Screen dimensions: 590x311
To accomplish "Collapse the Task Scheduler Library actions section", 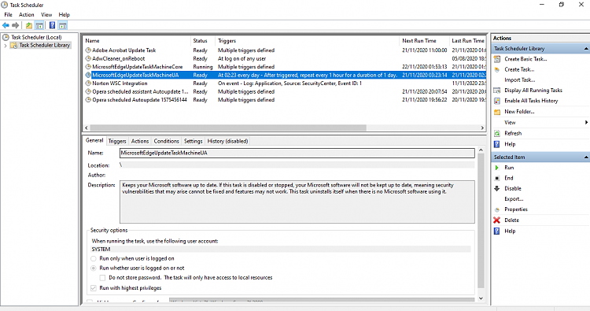I will click(586, 49).
